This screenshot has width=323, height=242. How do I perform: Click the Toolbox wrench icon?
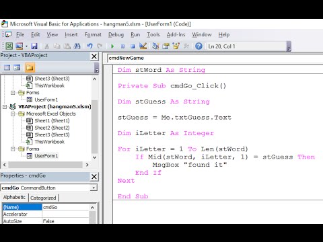pyautogui.click(x=186, y=46)
